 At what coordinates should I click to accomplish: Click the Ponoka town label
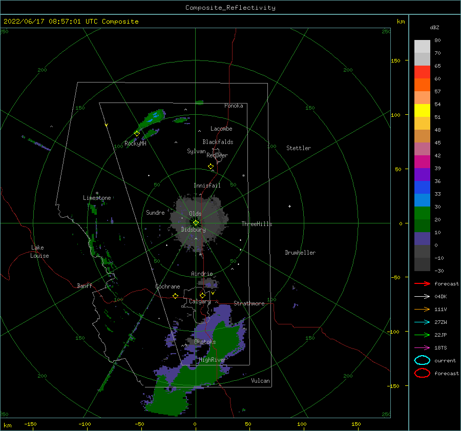(234, 106)
